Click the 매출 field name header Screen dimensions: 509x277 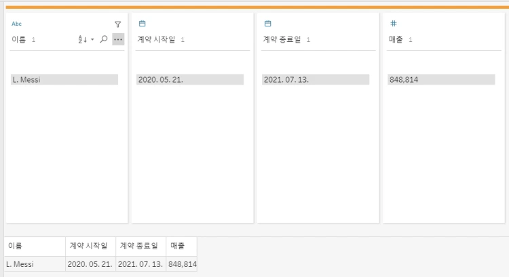[x=396, y=39]
